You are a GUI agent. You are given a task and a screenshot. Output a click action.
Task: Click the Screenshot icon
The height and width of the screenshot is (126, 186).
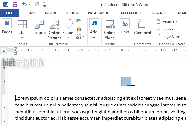pos(79,37)
